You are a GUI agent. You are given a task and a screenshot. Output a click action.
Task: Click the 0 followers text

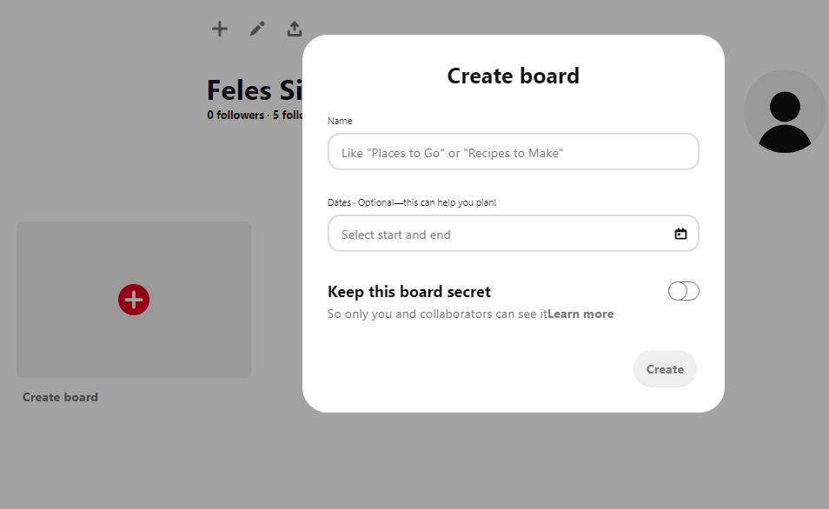(235, 115)
